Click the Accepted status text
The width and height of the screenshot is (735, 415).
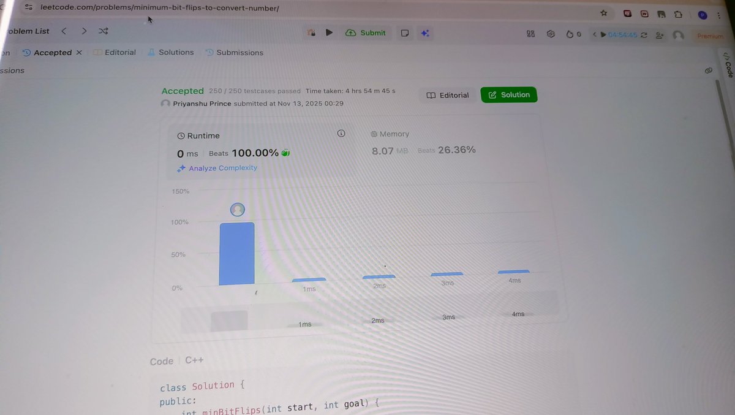(183, 91)
